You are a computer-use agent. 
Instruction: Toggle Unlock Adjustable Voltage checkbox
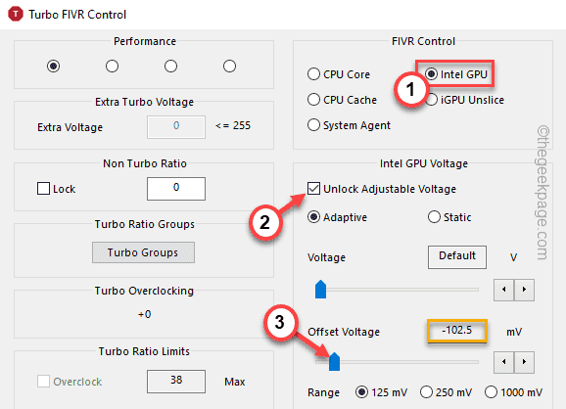click(313, 188)
